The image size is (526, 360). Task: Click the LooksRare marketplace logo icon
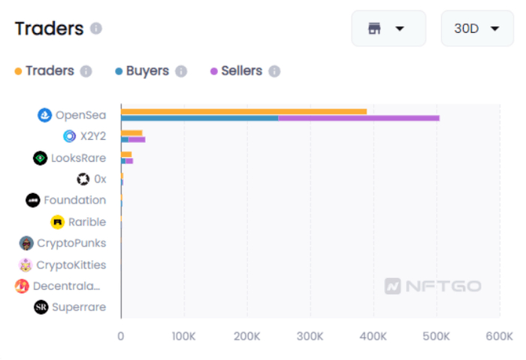coord(40,158)
